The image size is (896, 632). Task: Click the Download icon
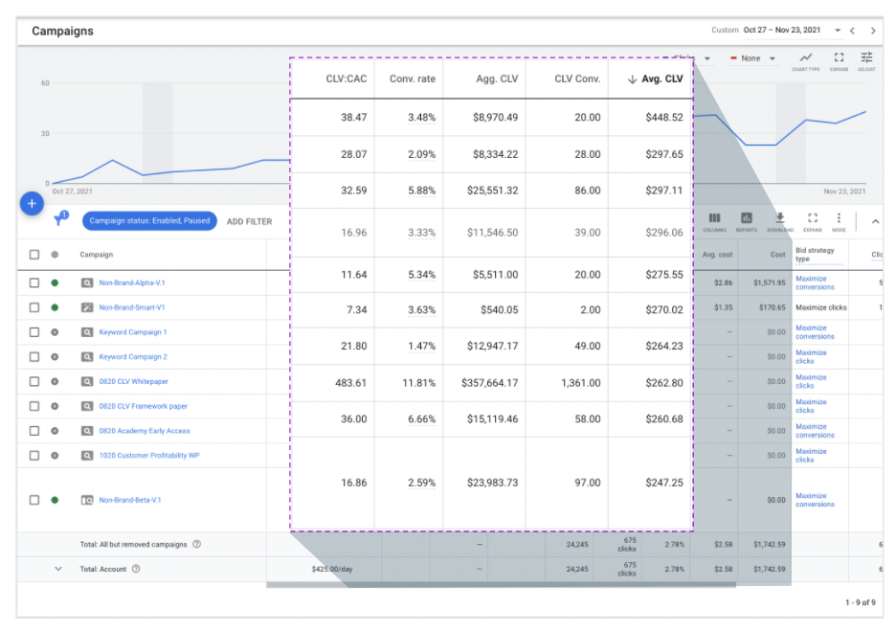pyautogui.click(x=780, y=217)
